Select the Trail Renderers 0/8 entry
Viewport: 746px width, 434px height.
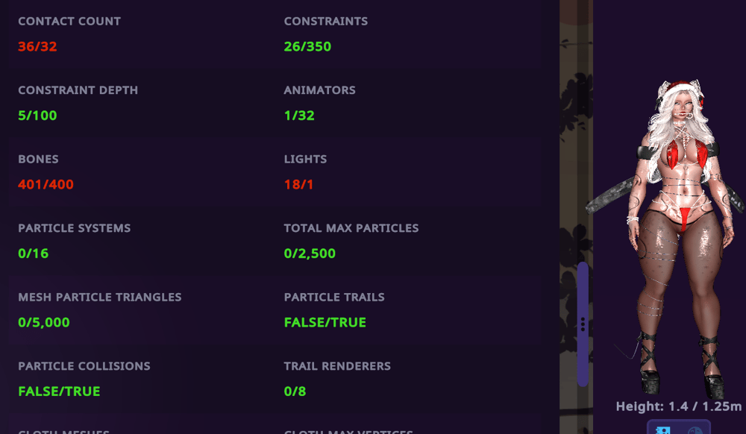tap(295, 391)
